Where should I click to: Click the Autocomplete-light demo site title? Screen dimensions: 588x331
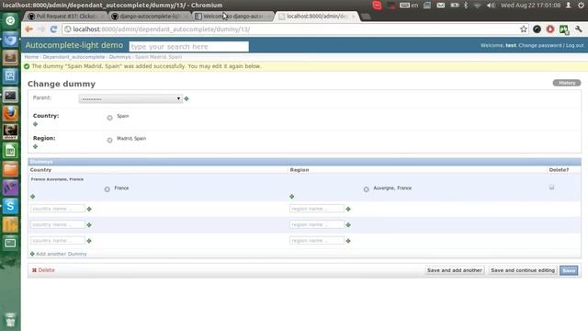(74, 45)
